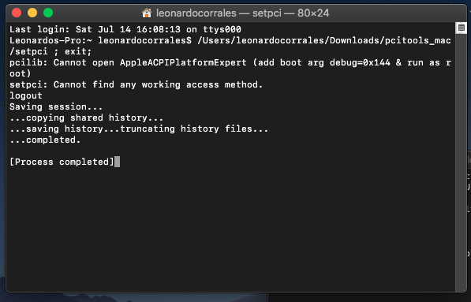Click the "setpci: Cannot find any working access method." line
This screenshot has height=302, width=471.
coord(136,84)
